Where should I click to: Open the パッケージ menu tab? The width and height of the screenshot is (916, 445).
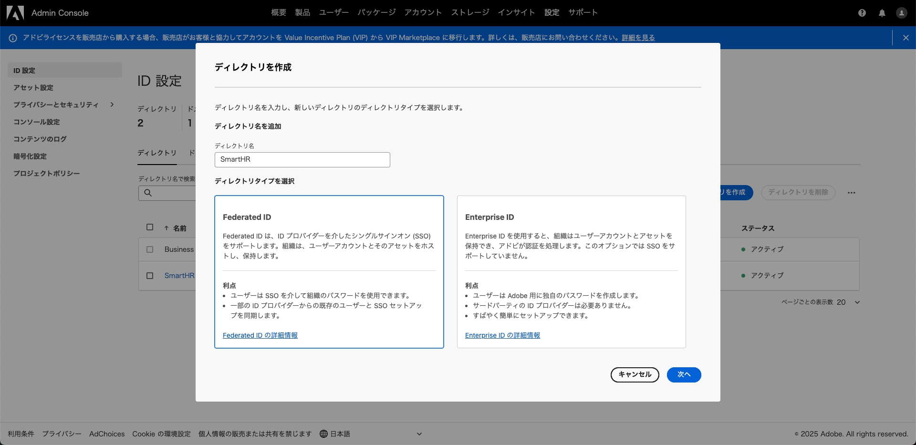377,12
